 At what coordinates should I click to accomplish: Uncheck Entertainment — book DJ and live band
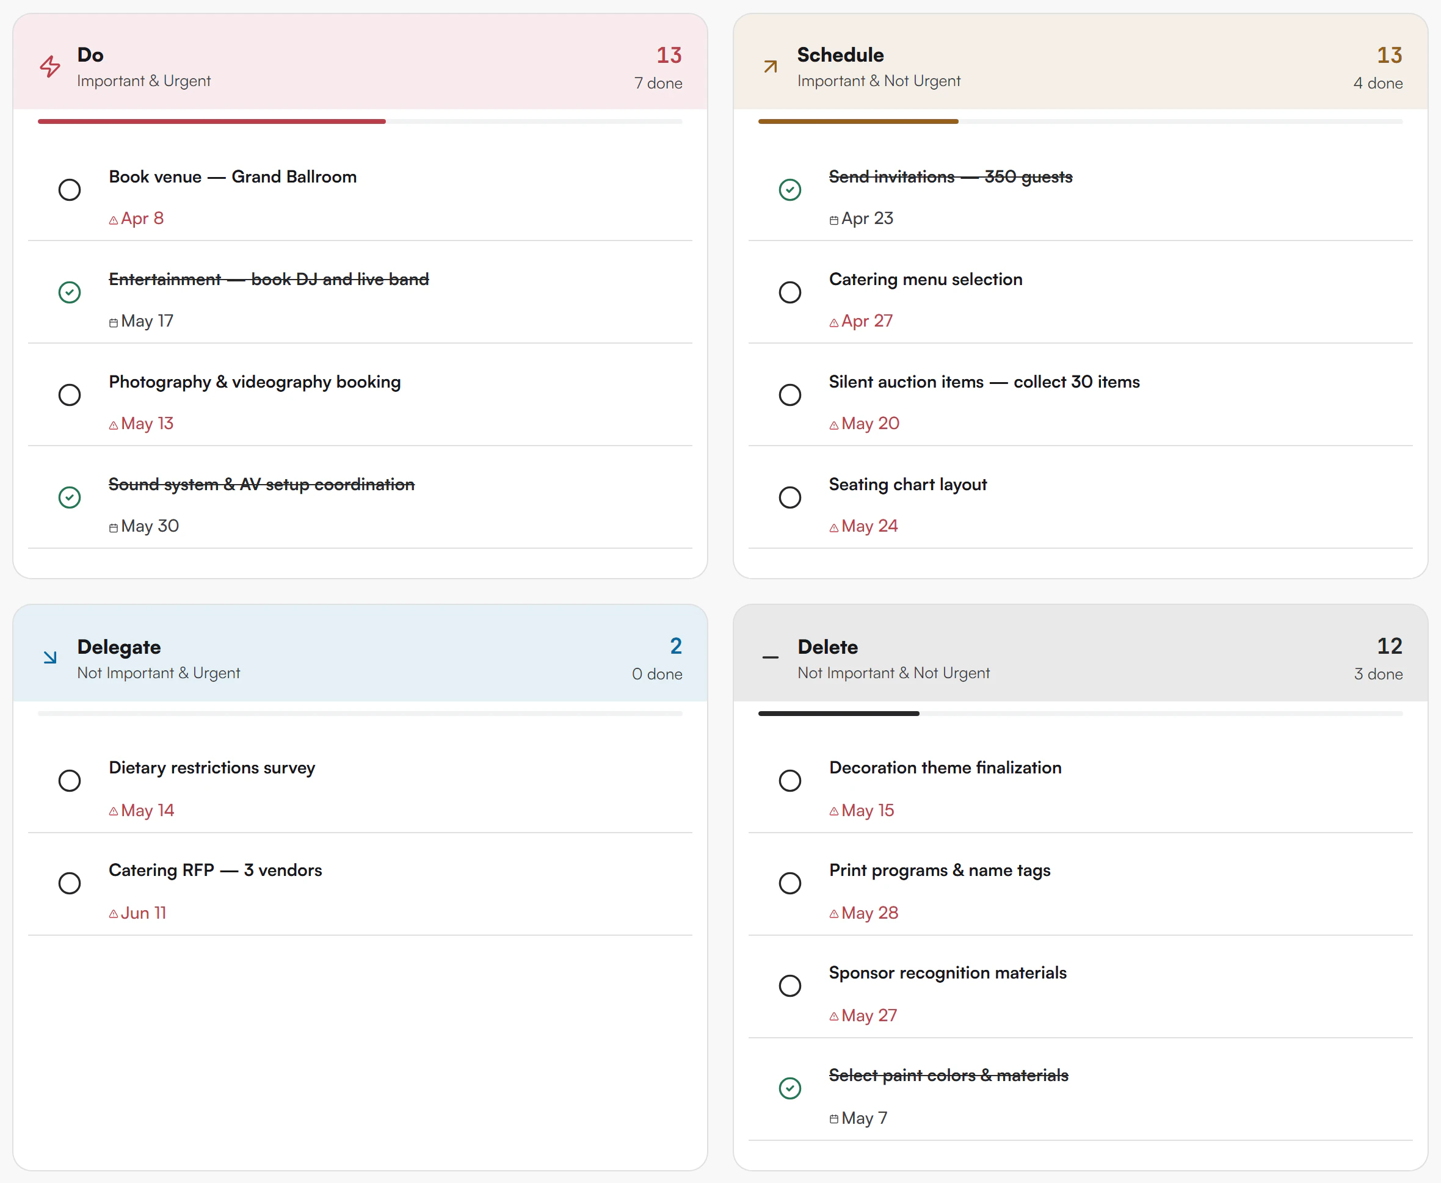click(x=70, y=292)
